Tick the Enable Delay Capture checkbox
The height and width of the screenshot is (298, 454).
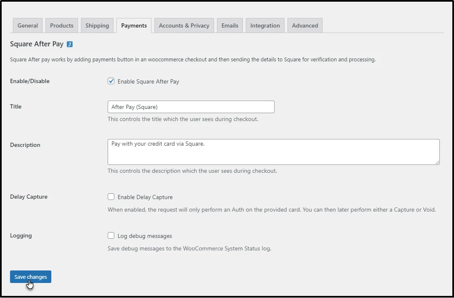[111, 197]
